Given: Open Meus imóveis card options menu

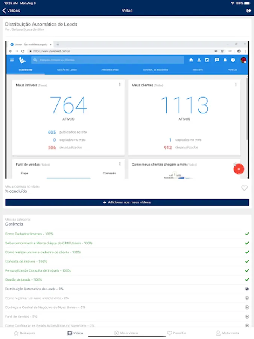Looking at the screenshot, I should (x=120, y=84).
